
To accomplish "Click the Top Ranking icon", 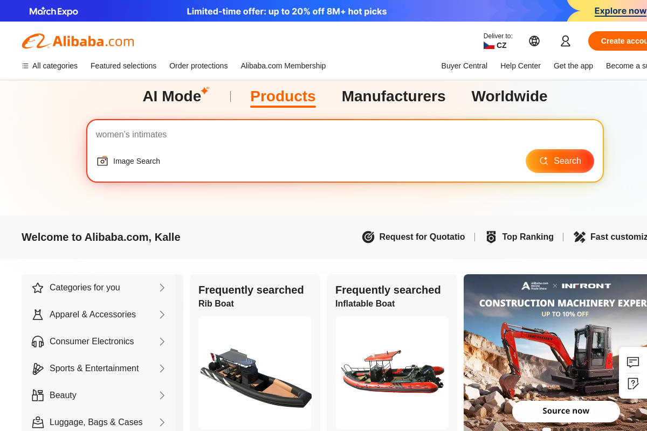I will [491, 237].
